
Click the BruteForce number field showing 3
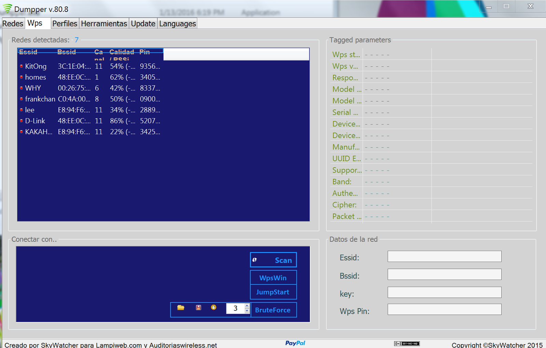coord(235,309)
